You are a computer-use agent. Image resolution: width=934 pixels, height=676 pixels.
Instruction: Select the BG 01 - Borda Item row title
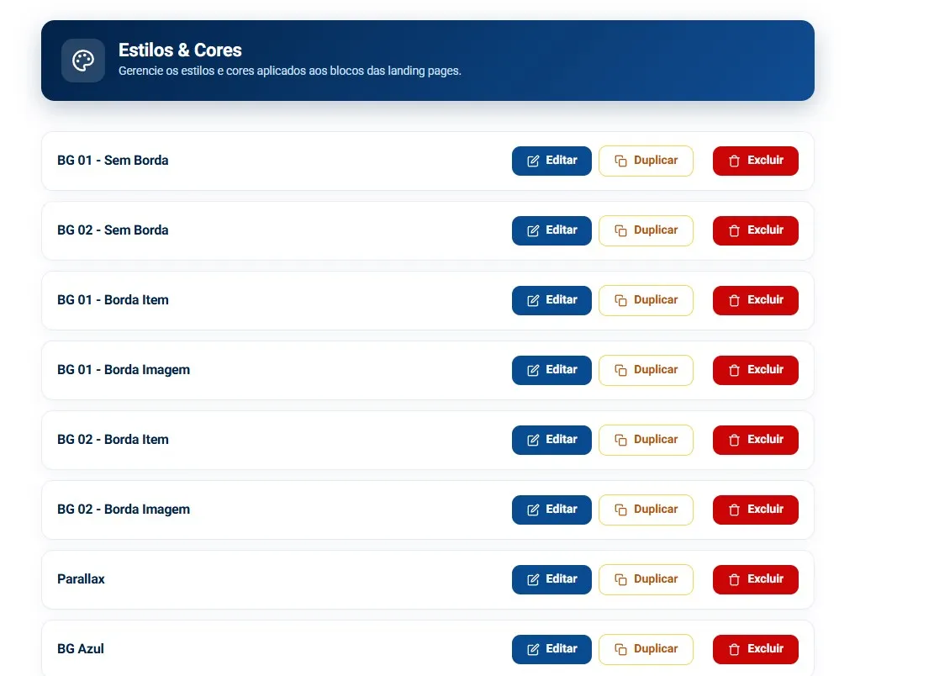pos(113,299)
